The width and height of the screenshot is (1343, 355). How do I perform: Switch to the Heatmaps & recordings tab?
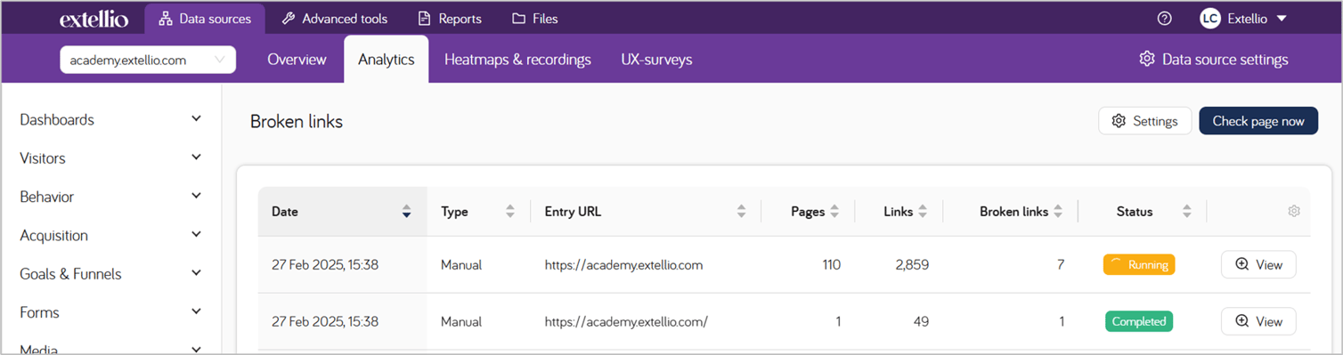click(517, 60)
